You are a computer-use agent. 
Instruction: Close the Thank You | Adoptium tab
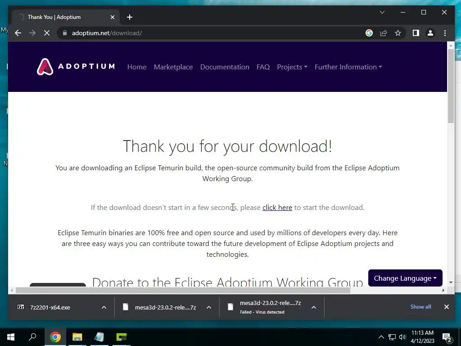coord(112,17)
